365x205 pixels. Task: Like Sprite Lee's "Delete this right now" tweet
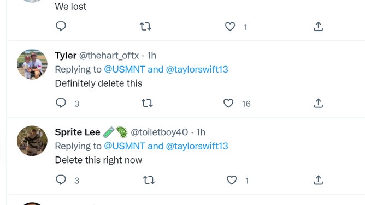(232, 180)
